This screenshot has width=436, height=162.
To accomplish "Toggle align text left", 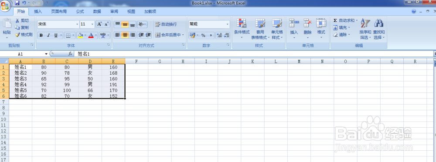I will coord(118,35).
